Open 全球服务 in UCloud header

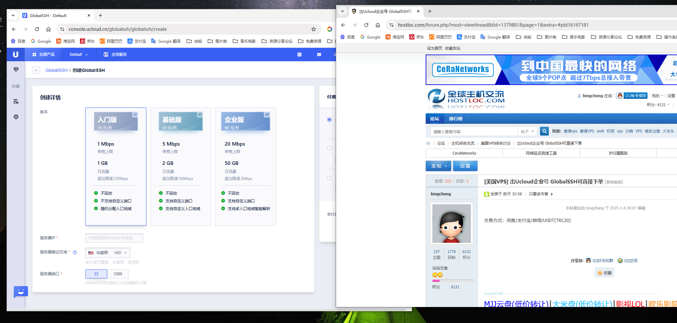pyautogui.click(x=115, y=55)
